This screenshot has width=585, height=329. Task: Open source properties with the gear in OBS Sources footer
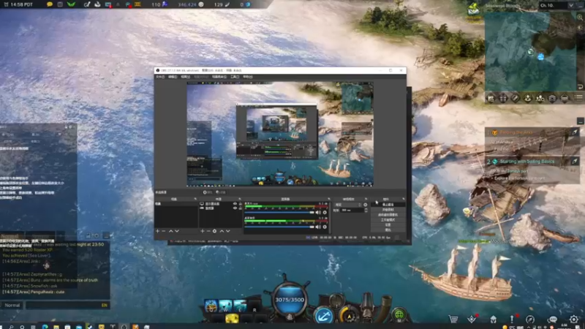214,231
